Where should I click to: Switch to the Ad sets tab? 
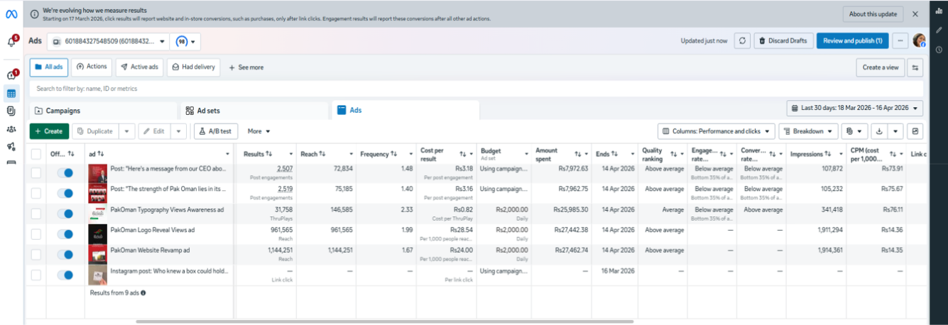click(x=253, y=111)
